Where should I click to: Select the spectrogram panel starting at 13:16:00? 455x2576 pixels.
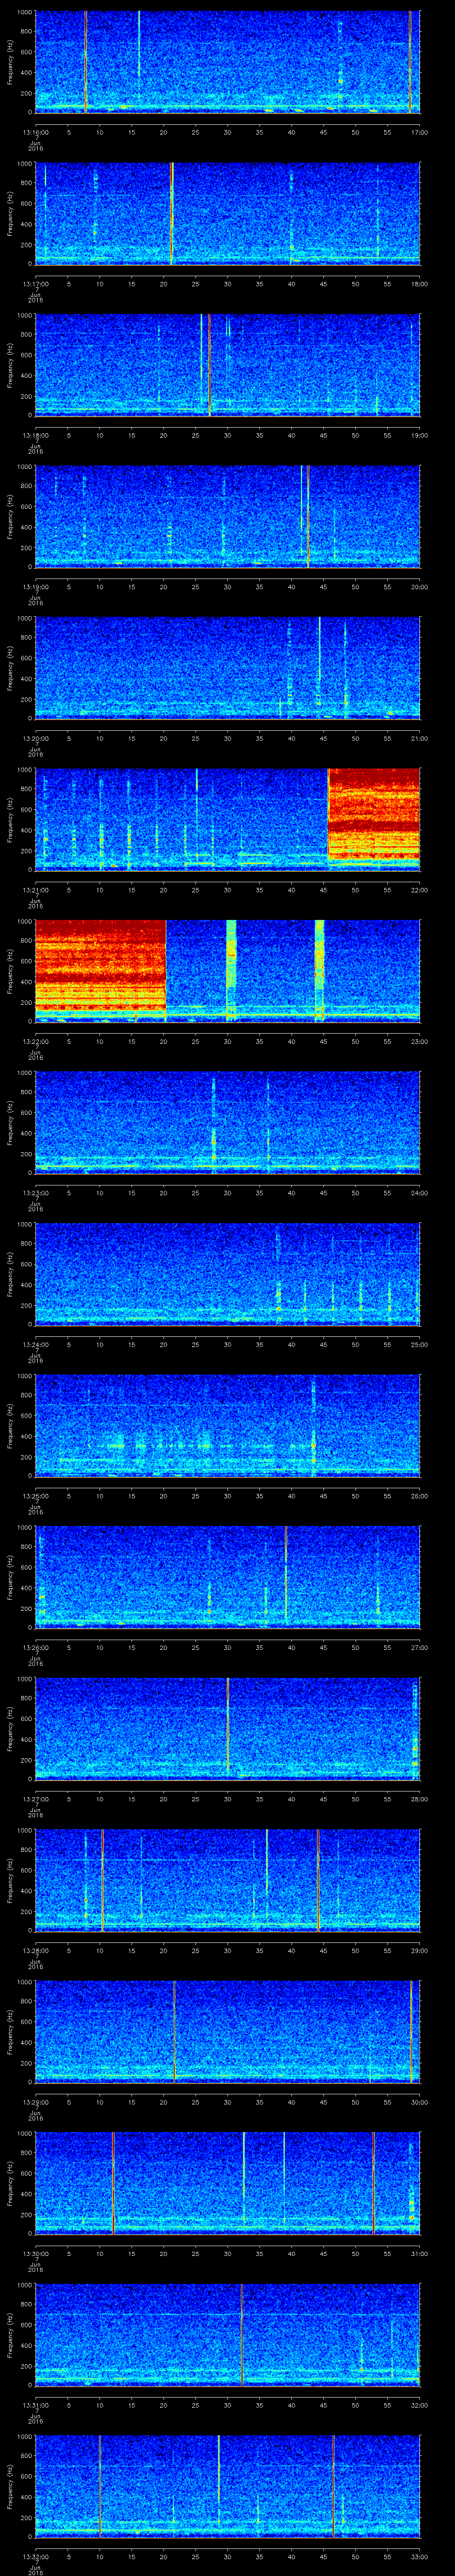pyautogui.click(x=227, y=62)
